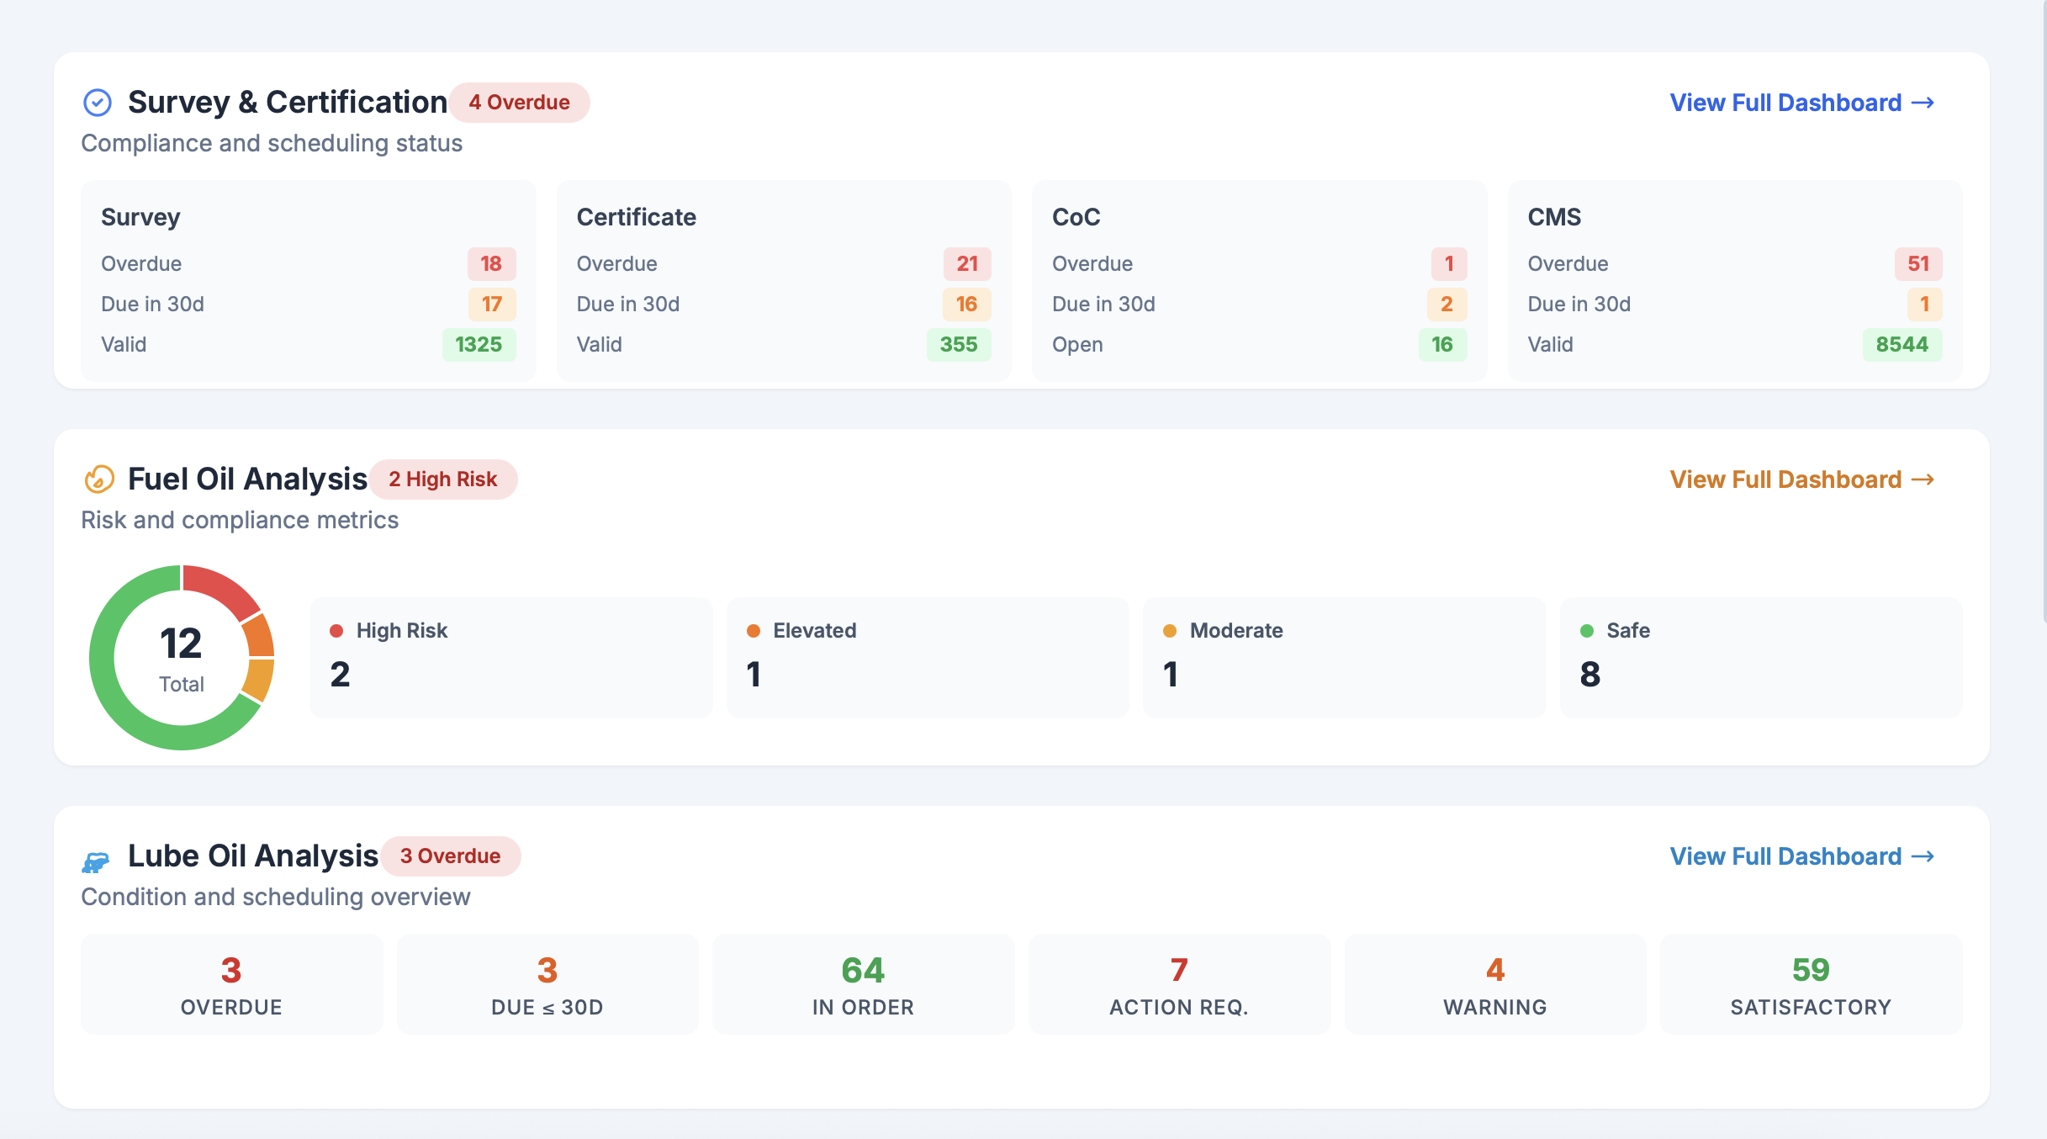
Task: Click the arrow beside Fuel Oil View Full Dashboard
Action: tap(1925, 479)
